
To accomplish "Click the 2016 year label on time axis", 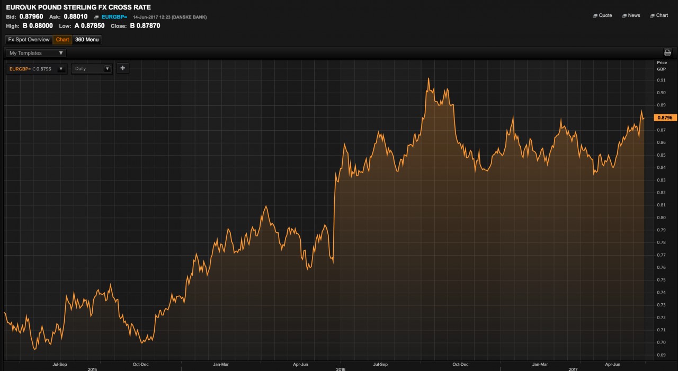I will (x=340, y=369).
